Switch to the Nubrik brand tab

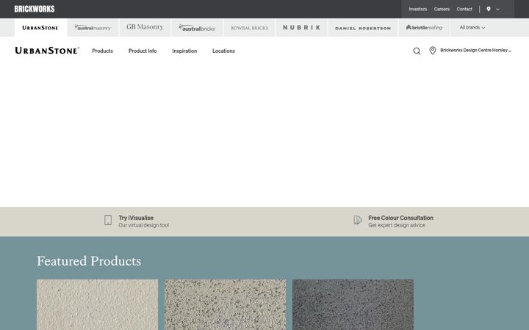[x=302, y=28]
